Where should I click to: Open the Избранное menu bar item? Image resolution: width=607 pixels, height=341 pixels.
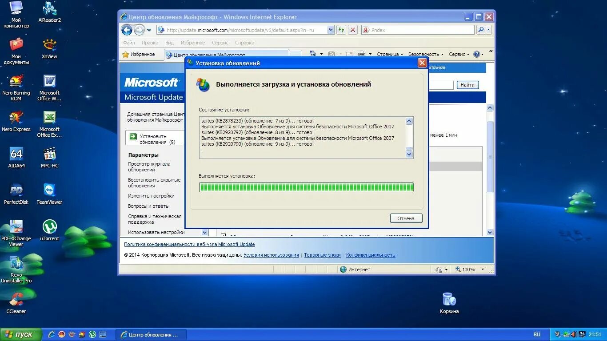[193, 43]
